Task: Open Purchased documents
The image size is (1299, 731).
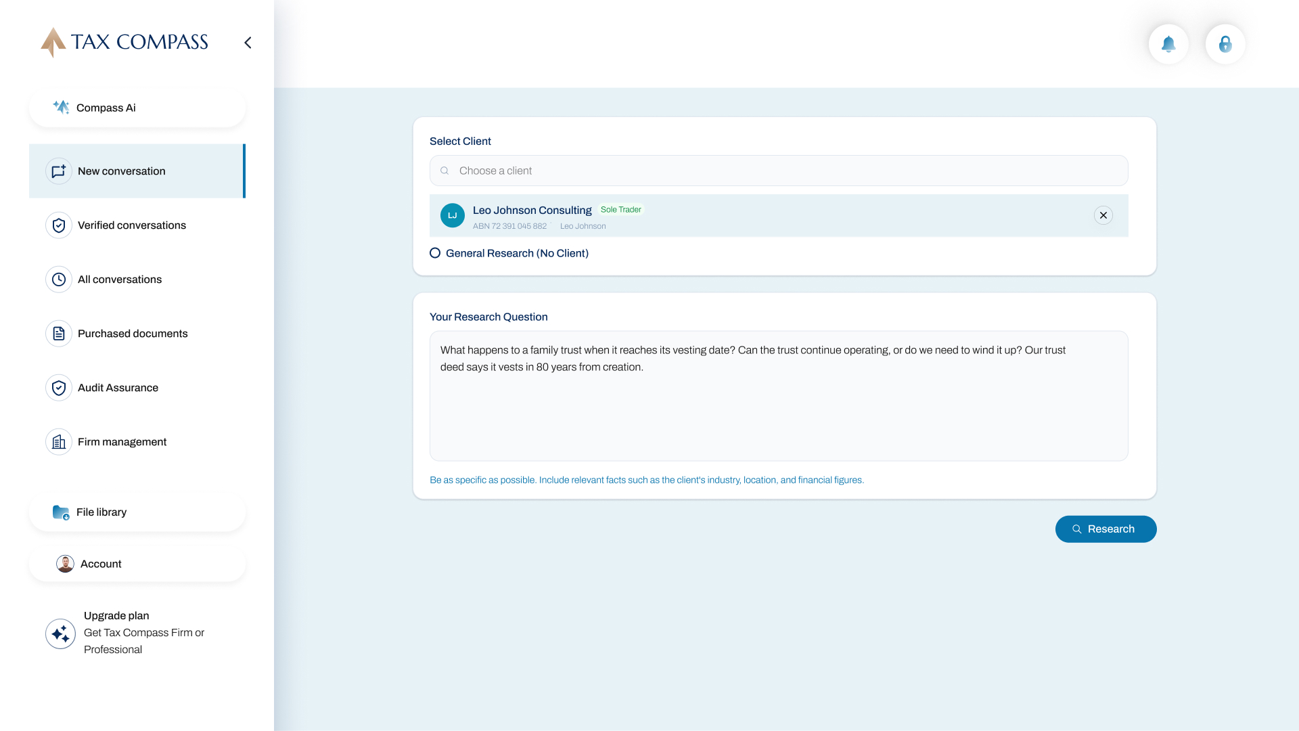Action: pyautogui.click(x=137, y=334)
